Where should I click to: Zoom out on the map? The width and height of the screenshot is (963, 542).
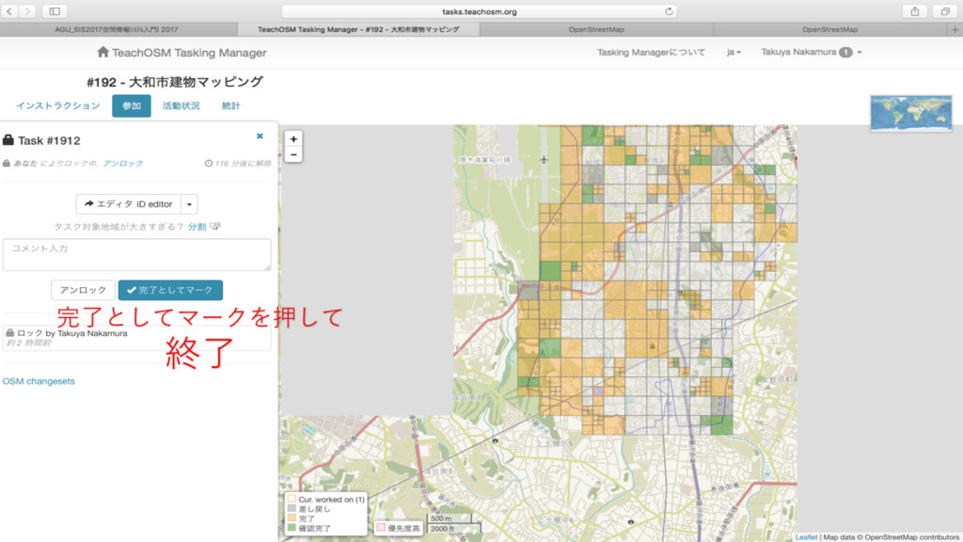[x=294, y=154]
